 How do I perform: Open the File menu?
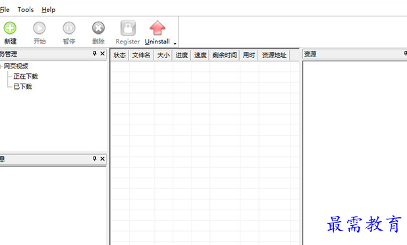[5, 10]
